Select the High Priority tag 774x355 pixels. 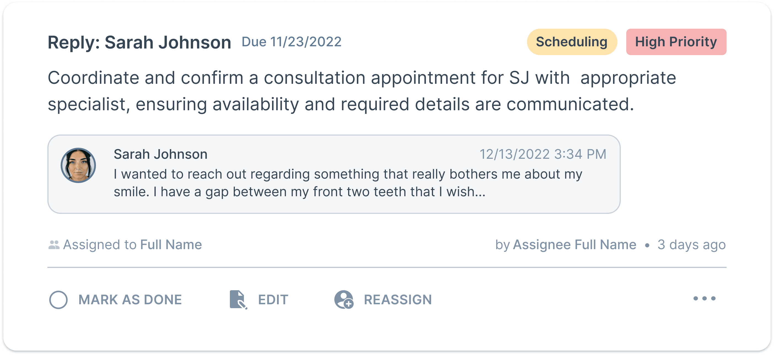pyautogui.click(x=676, y=42)
